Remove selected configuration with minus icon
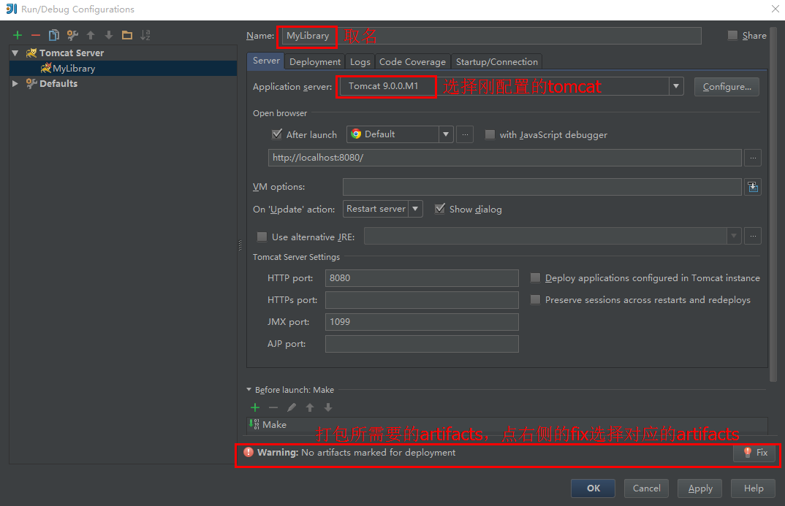The height and width of the screenshot is (506, 785). [x=36, y=35]
